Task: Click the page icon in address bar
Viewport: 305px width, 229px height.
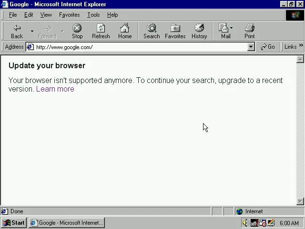Action: [x=30, y=47]
